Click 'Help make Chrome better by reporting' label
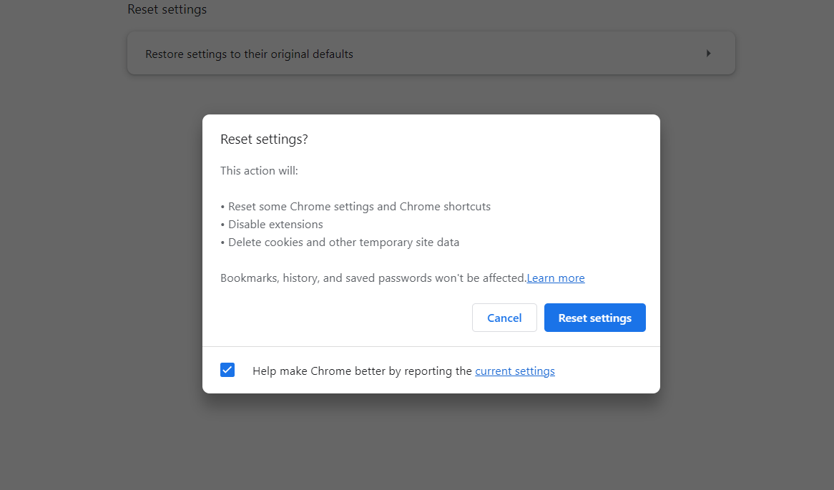The image size is (834, 490). point(362,371)
